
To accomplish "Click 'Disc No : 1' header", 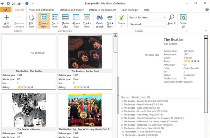I will [x=135, y=97].
